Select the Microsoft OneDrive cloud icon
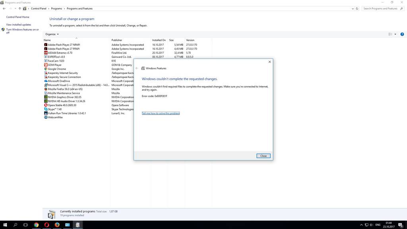 (x=46, y=81)
